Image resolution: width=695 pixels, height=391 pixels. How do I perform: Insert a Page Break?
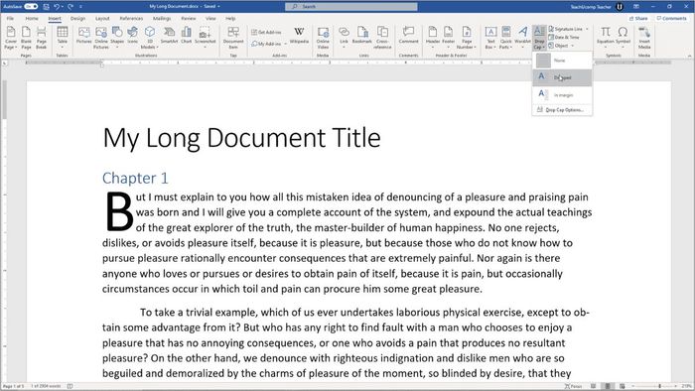tap(42, 37)
